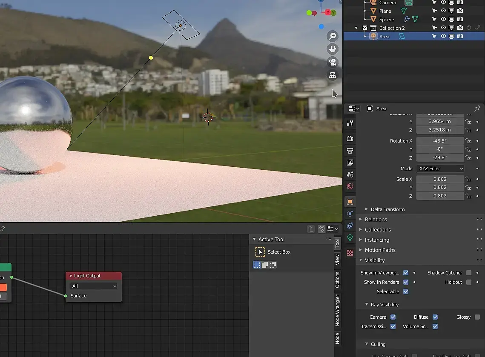Uncheck the Selectable checkbox

406,291
